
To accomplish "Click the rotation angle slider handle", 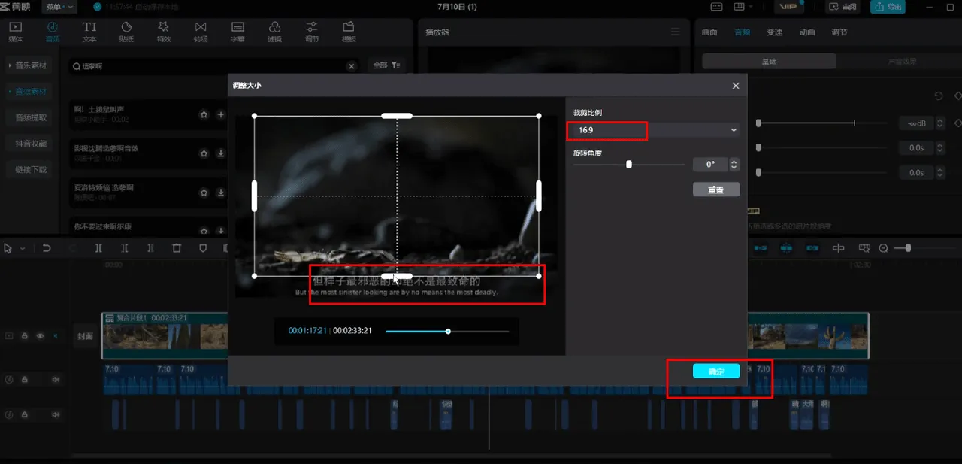I will 629,165.
